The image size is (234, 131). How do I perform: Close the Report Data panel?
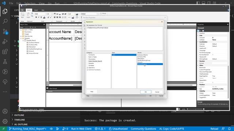(x=44, y=24)
